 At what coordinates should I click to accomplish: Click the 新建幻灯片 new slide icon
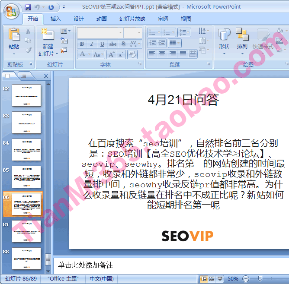48,35
